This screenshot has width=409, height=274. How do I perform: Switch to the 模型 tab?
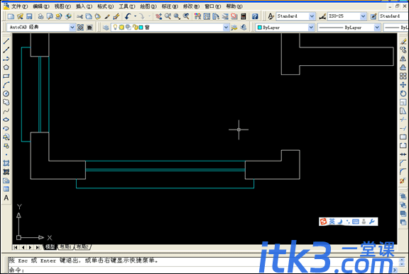(x=50, y=246)
